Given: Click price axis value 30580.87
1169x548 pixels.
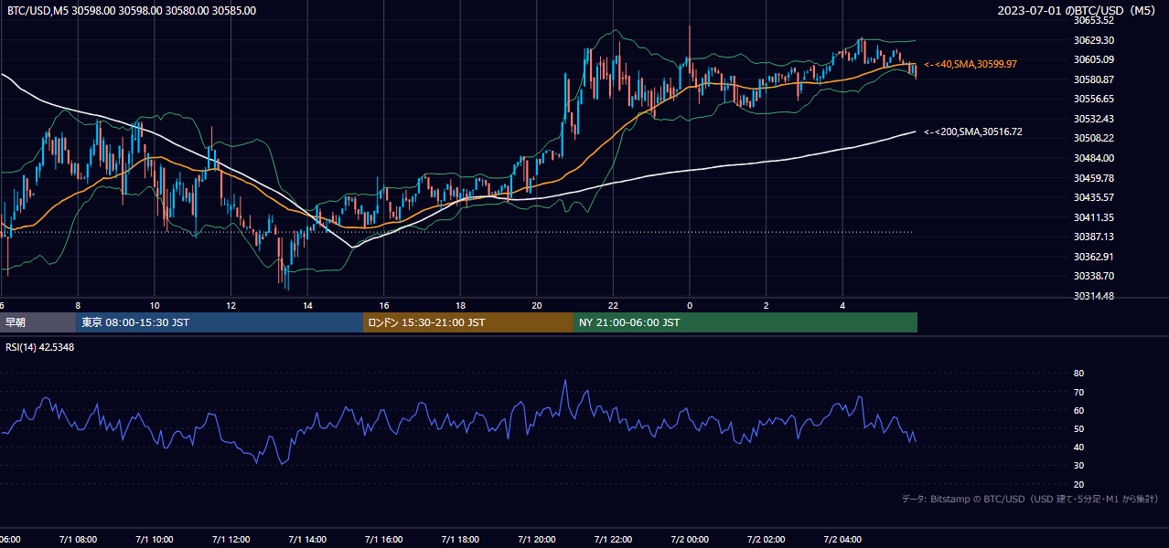Looking at the screenshot, I should [x=1094, y=79].
